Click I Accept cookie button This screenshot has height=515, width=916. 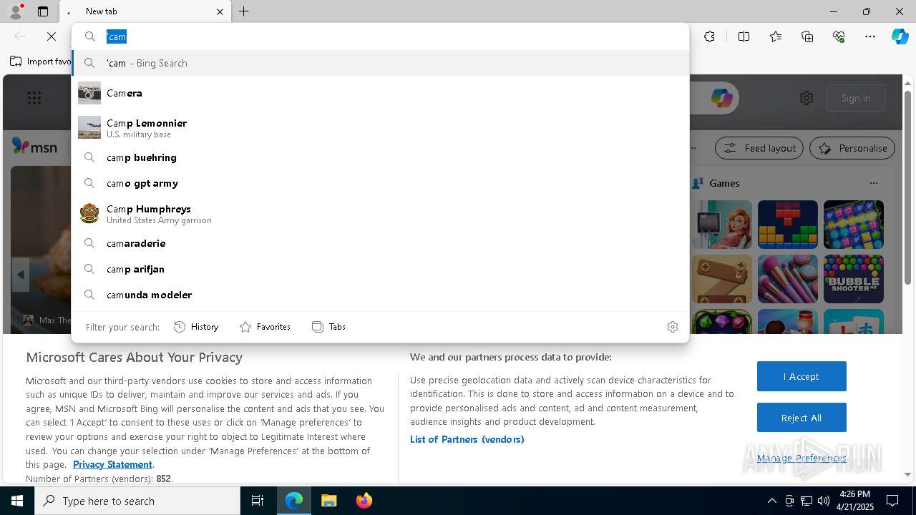coord(801,376)
